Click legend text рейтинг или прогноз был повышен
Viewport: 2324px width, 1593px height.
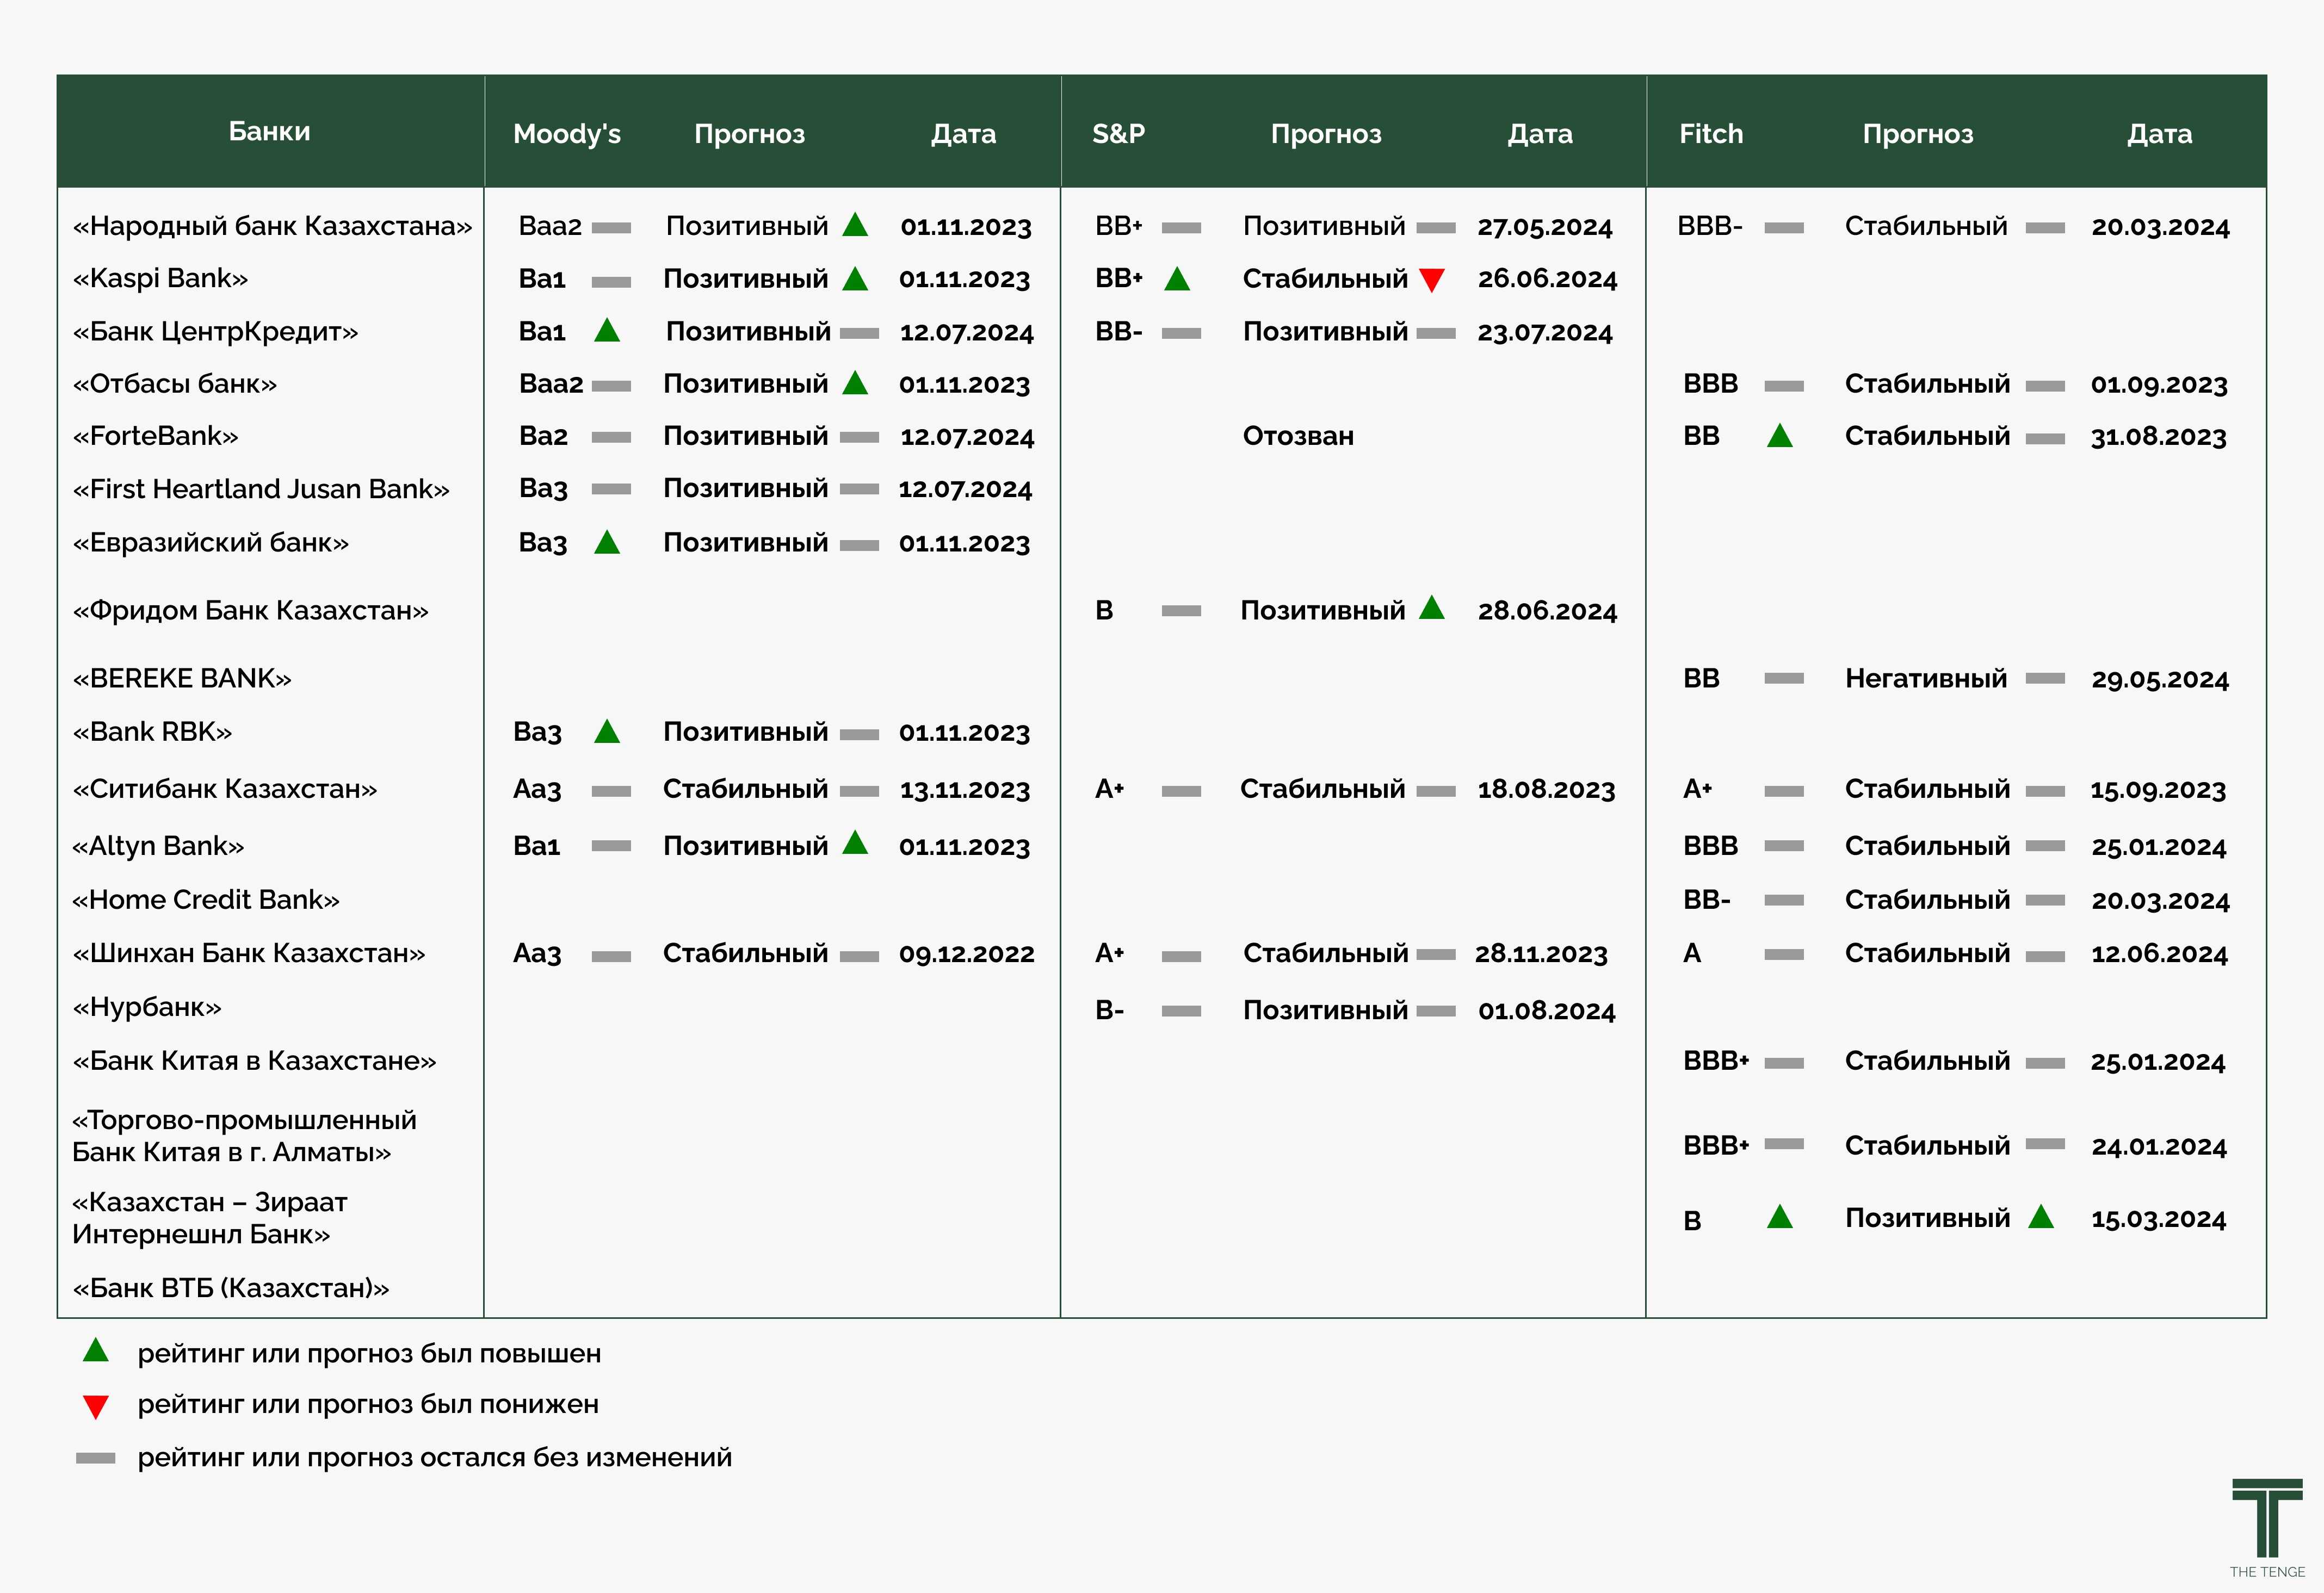point(369,1354)
